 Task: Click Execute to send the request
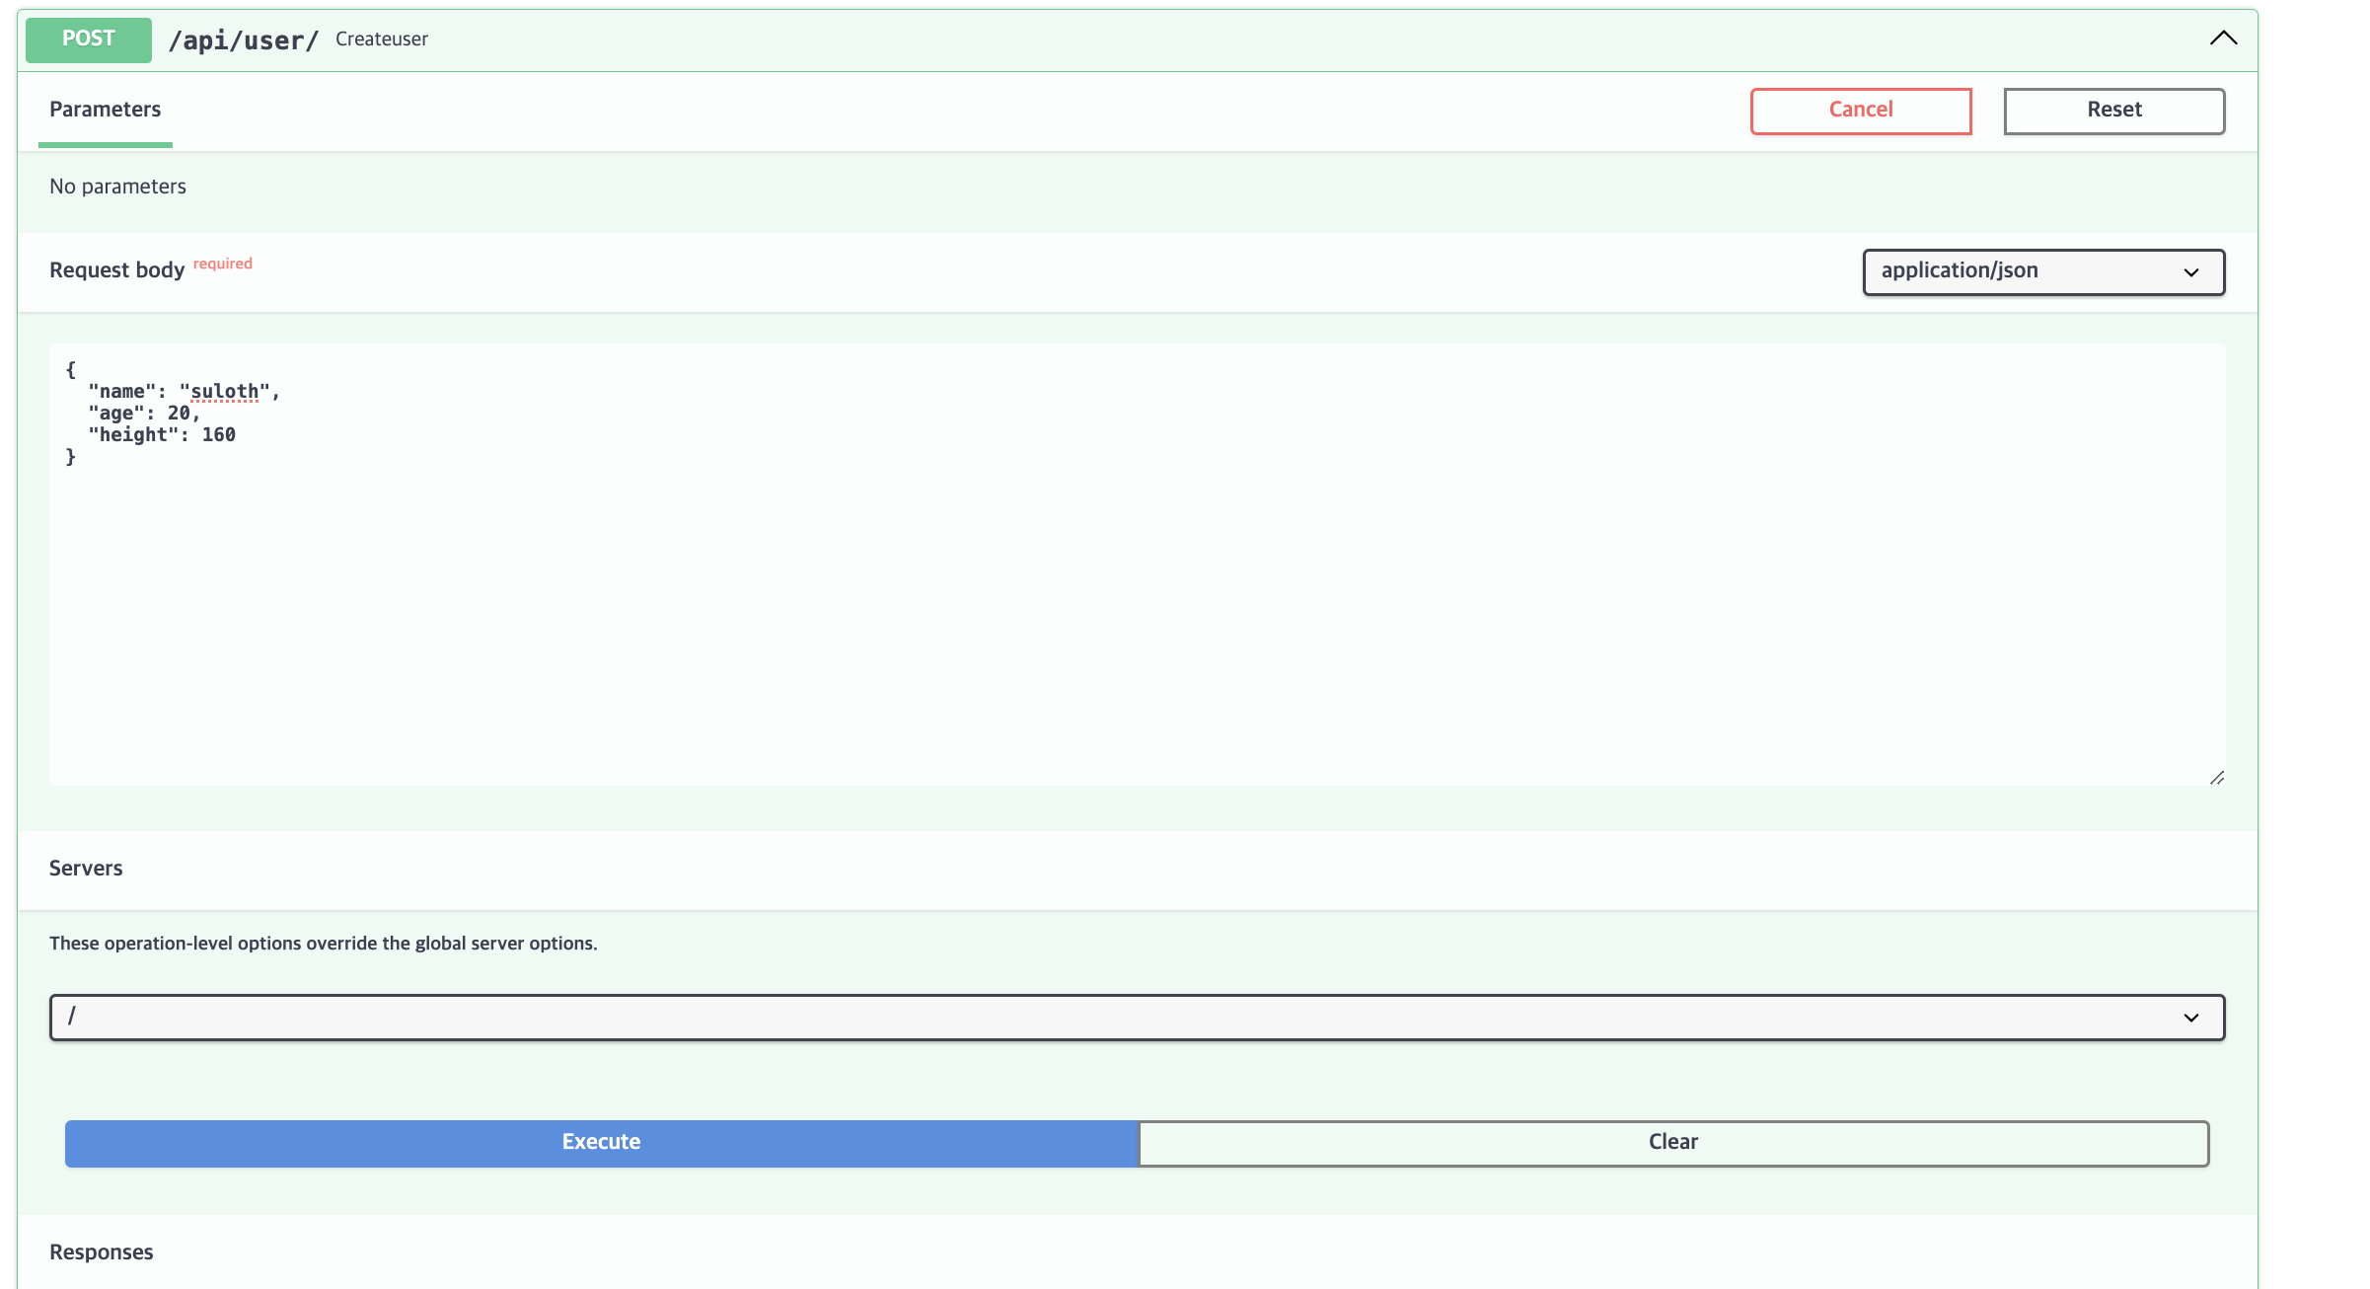point(601,1142)
